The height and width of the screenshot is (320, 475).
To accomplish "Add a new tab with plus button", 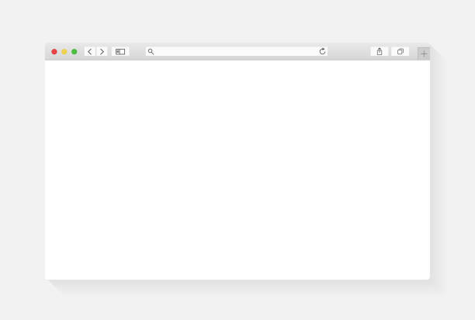I will pos(424,53).
